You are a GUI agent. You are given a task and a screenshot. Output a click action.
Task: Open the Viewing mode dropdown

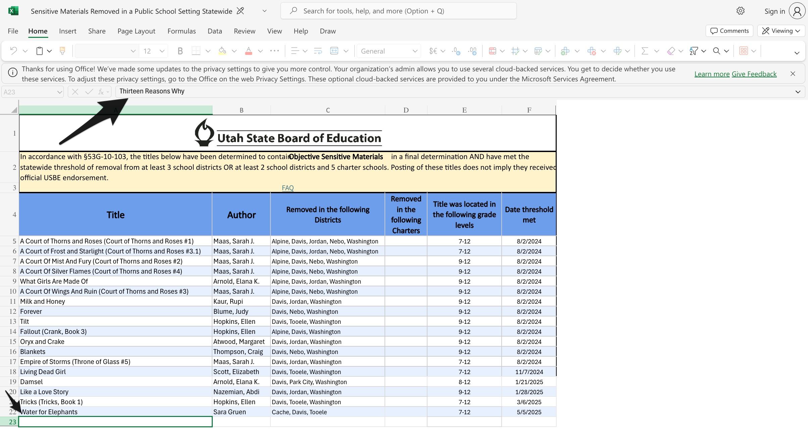click(x=781, y=31)
